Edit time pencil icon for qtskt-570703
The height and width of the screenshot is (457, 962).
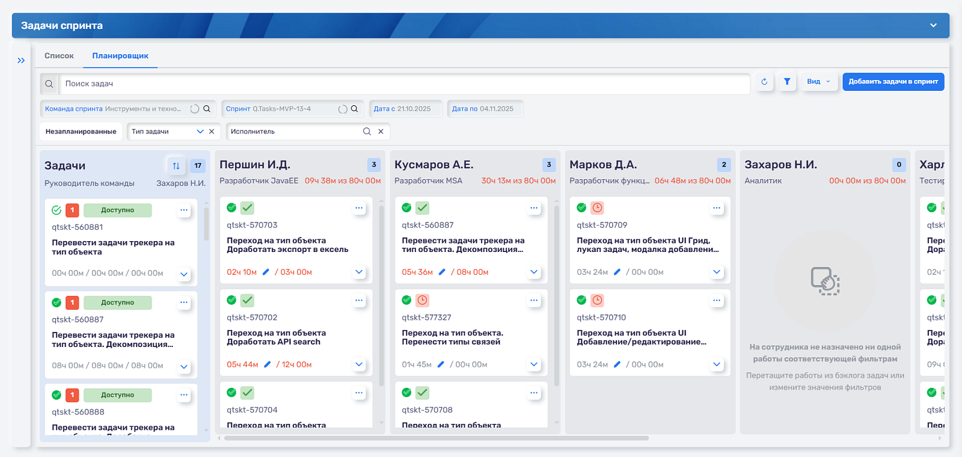[266, 272]
